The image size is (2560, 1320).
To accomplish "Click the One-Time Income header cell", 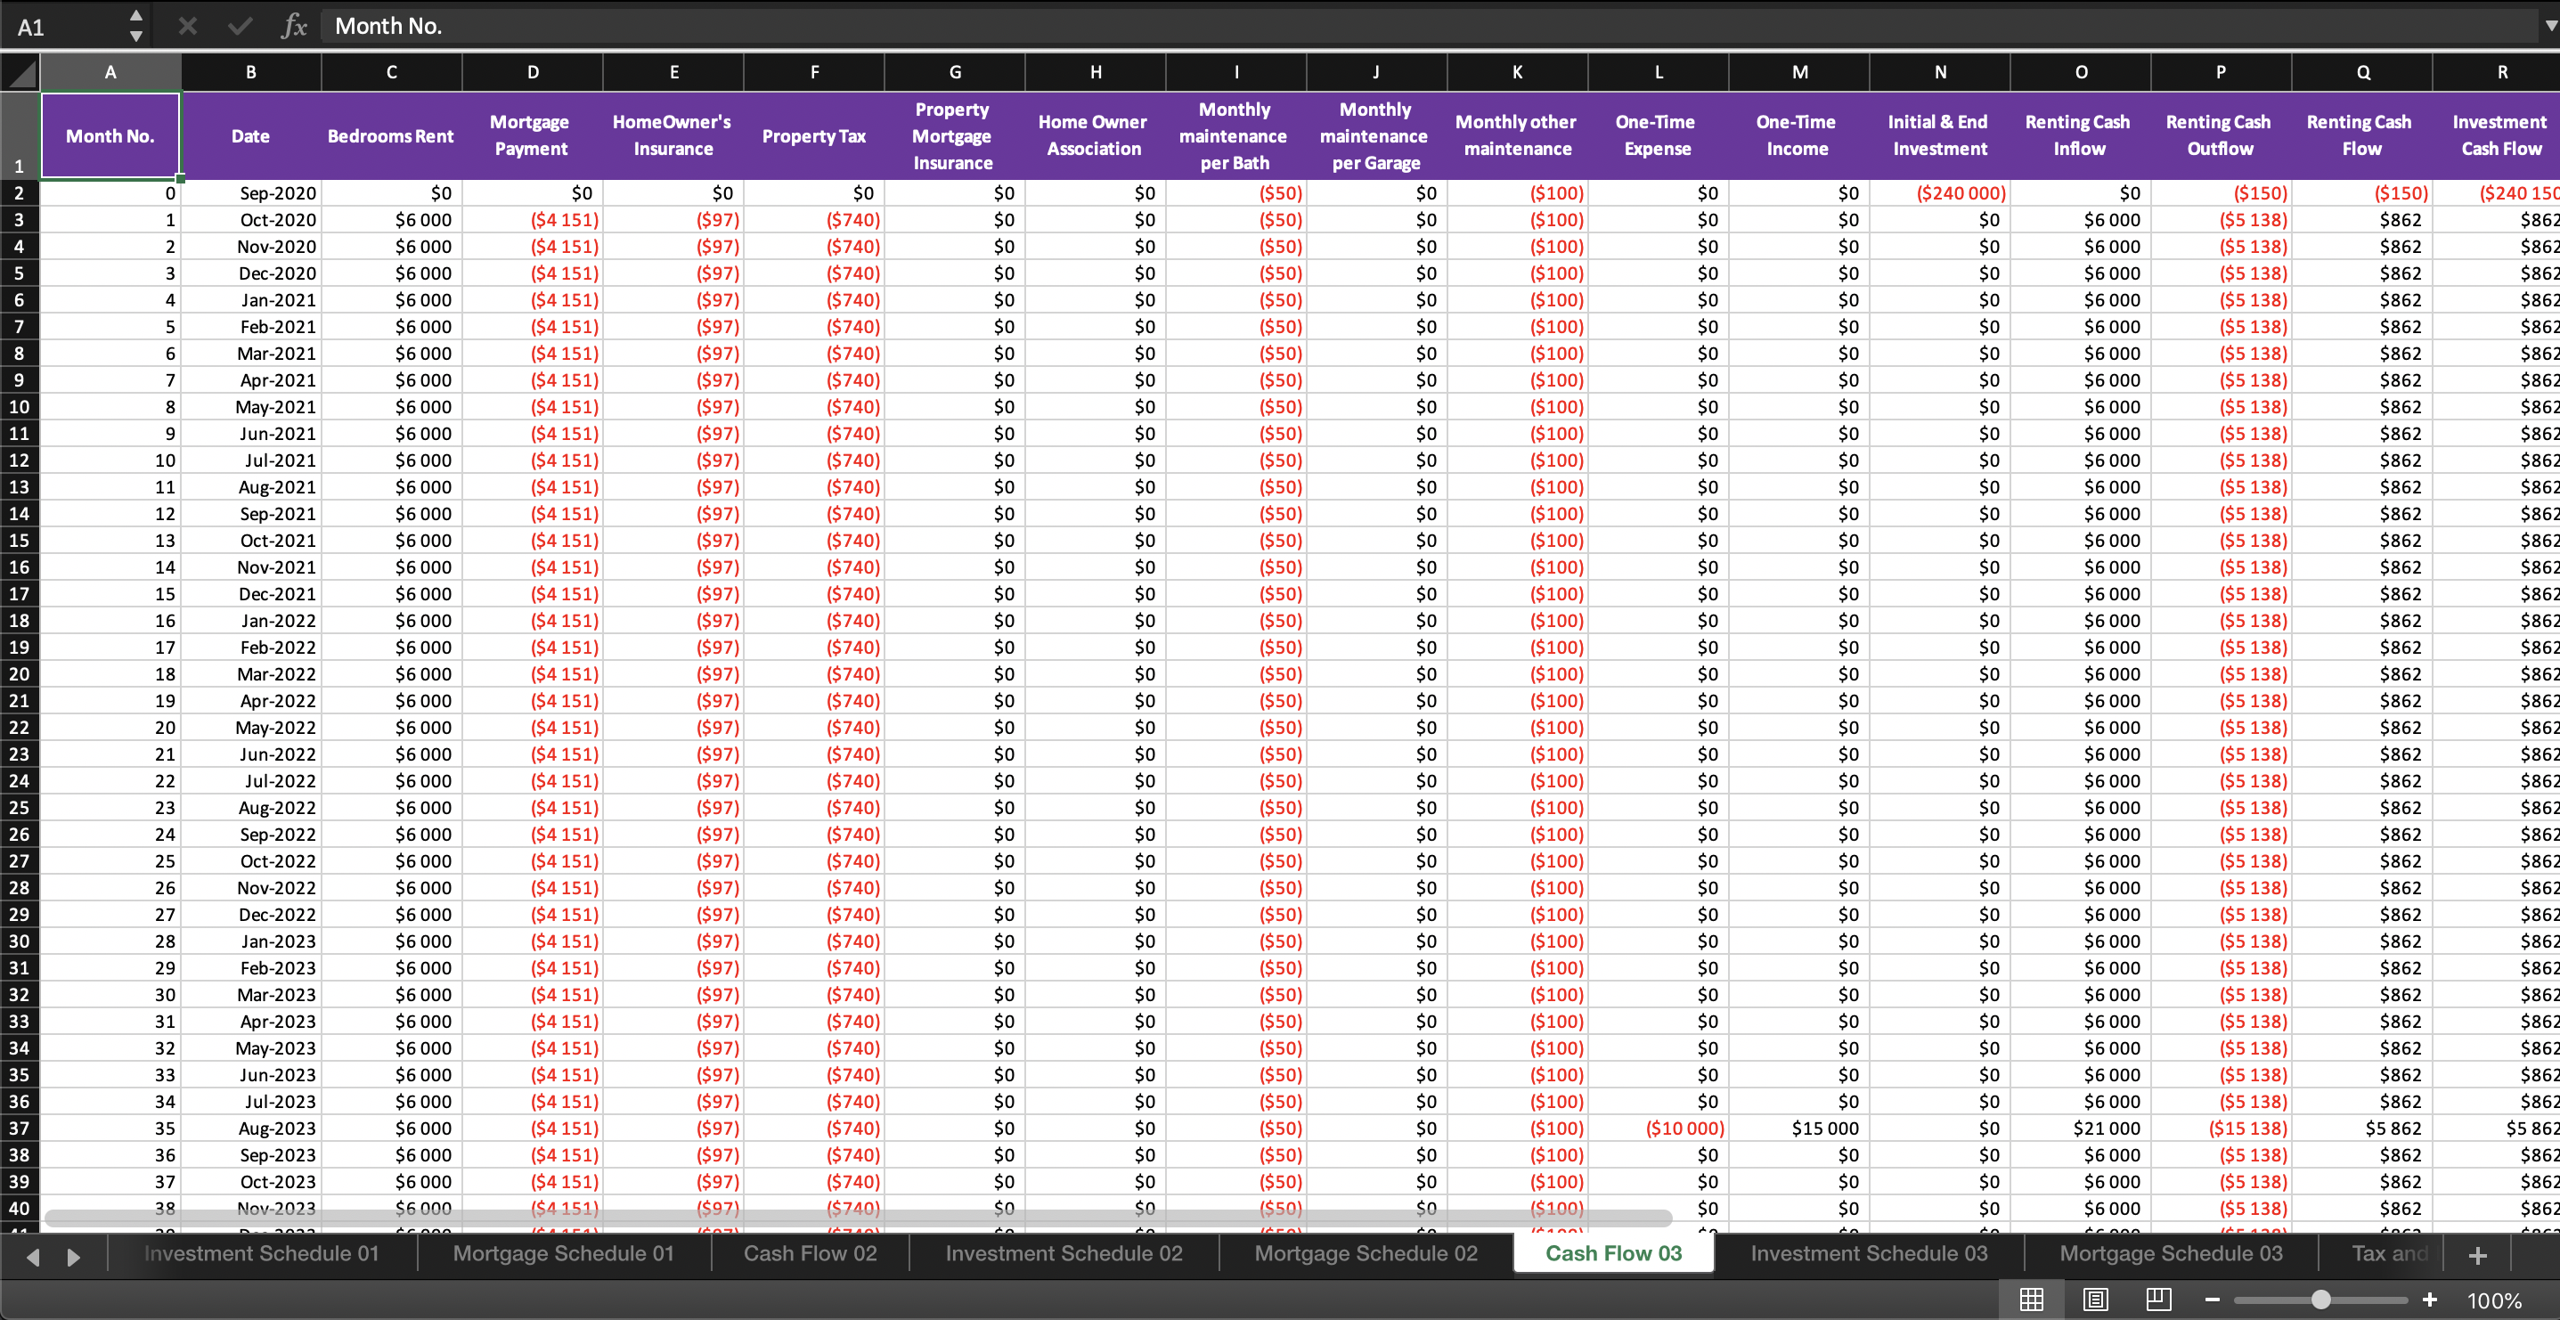I will pyautogui.click(x=1798, y=136).
